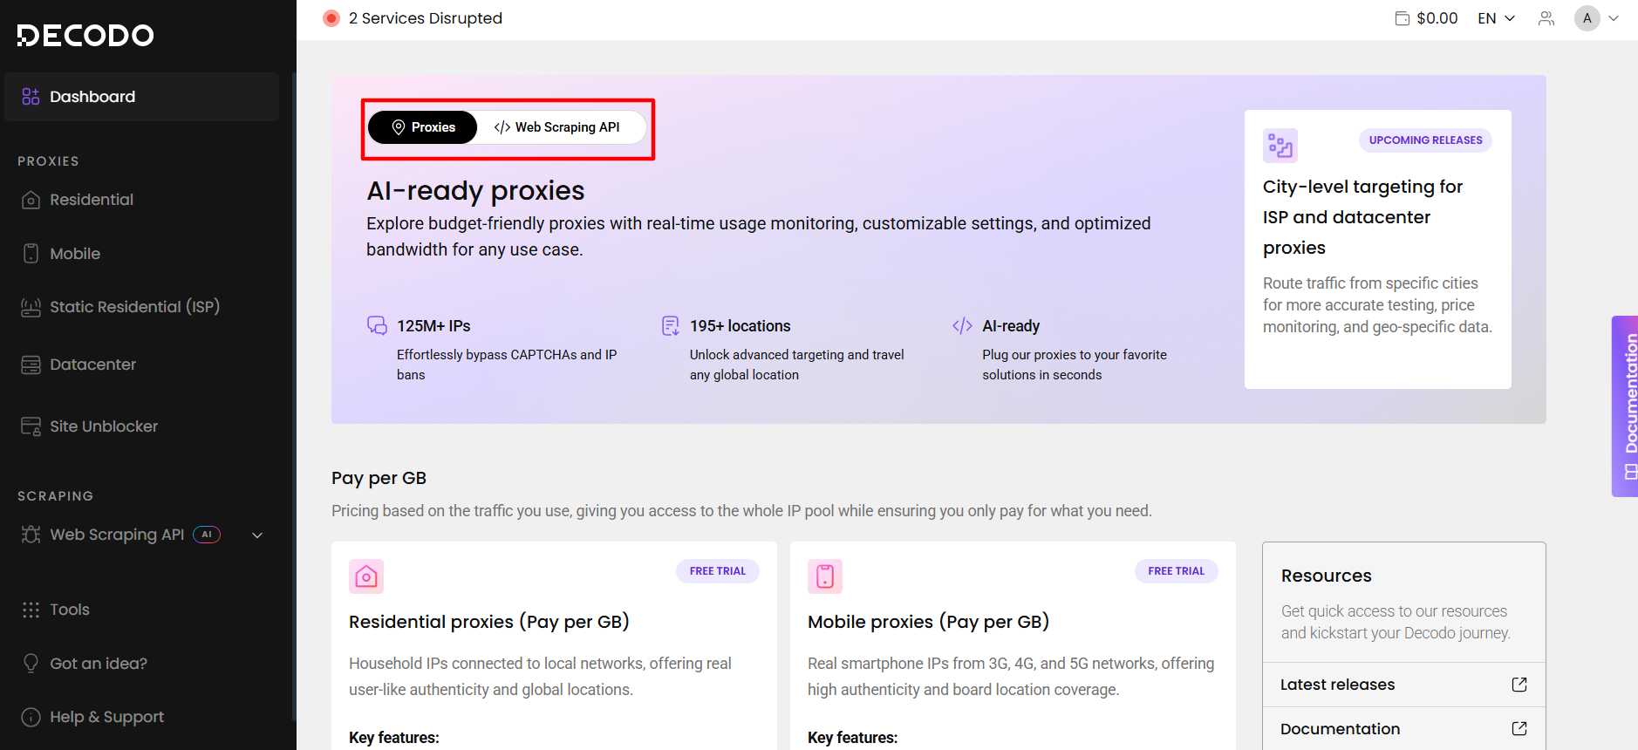Open the vertical Documentation side tab
This screenshot has height=750, width=1638.
coord(1625,406)
